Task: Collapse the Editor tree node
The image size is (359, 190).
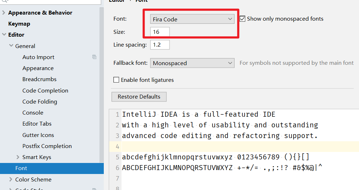Action: pyautogui.click(x=4, y=35)
